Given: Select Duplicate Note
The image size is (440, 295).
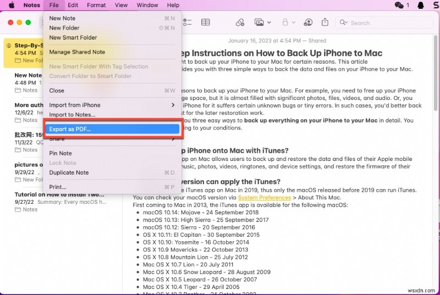Looking at the screenshot, I should pyautogui.click(x=112, y=172).
